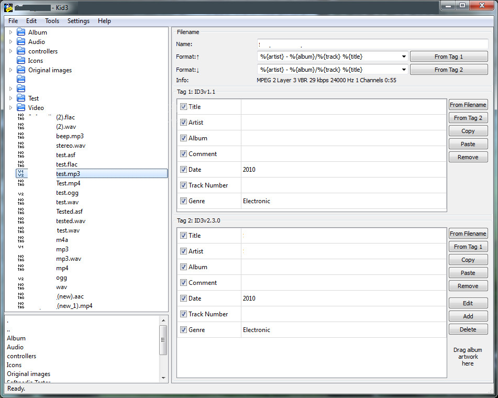Expand the controllers folder in the file tree
498x398 pixels.
(10, 51)
